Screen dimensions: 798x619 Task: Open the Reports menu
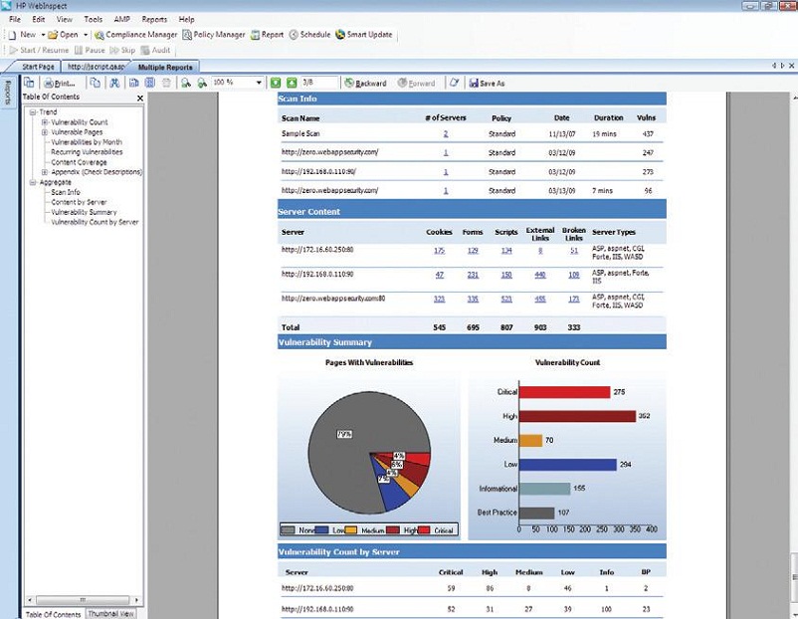point(154,19)
